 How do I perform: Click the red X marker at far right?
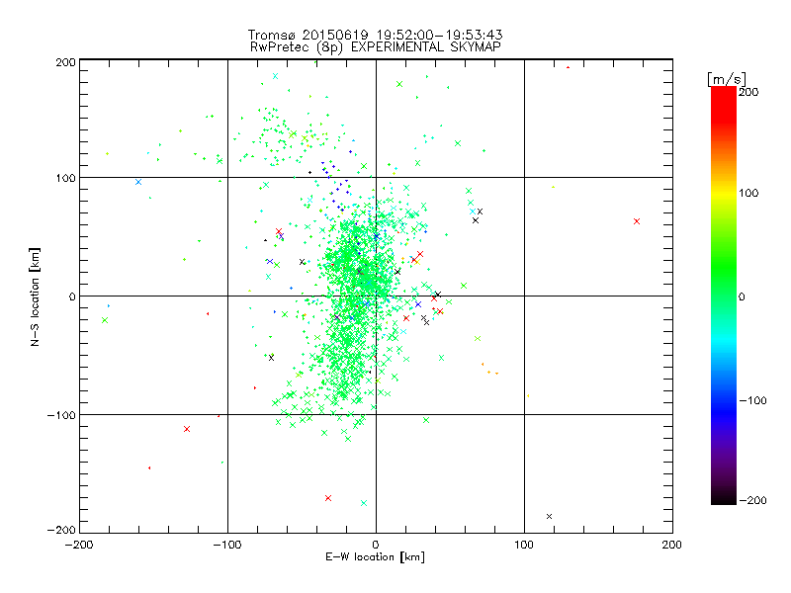[x=637, y=221]
